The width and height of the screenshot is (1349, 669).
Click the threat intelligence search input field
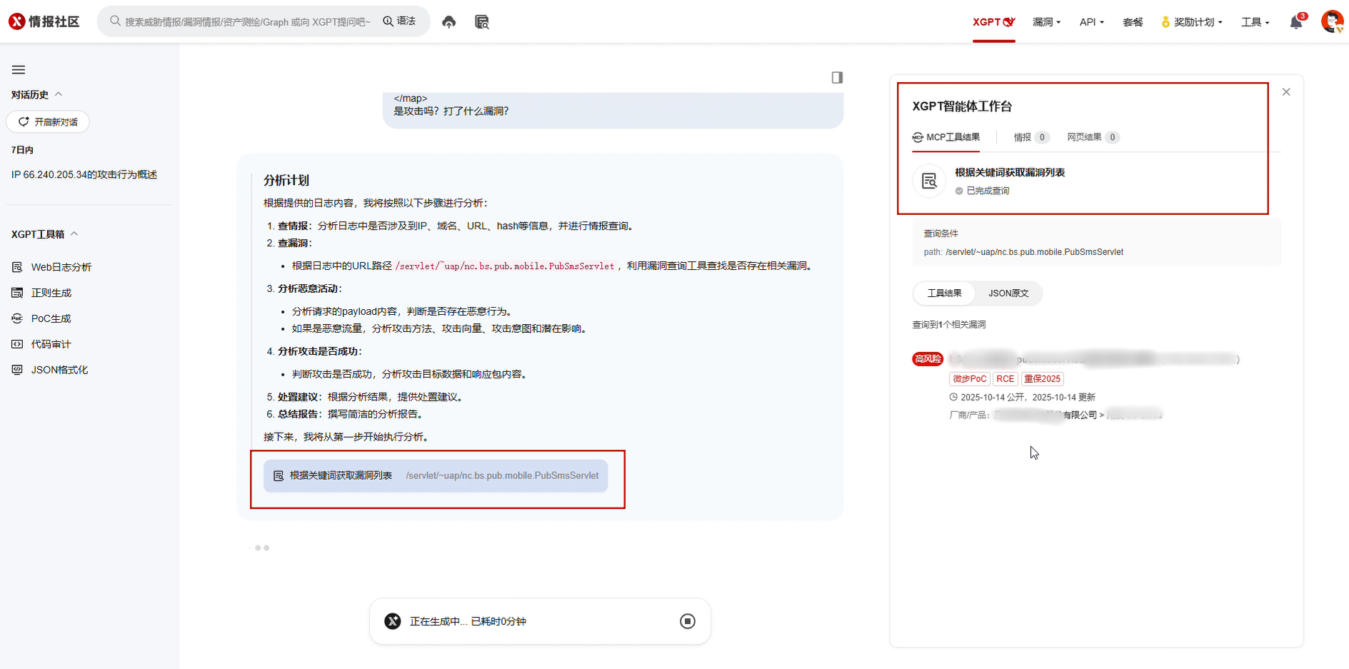pos(247,22)
